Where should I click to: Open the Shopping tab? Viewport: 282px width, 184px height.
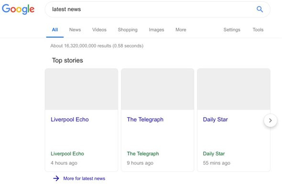pos(128,30)
